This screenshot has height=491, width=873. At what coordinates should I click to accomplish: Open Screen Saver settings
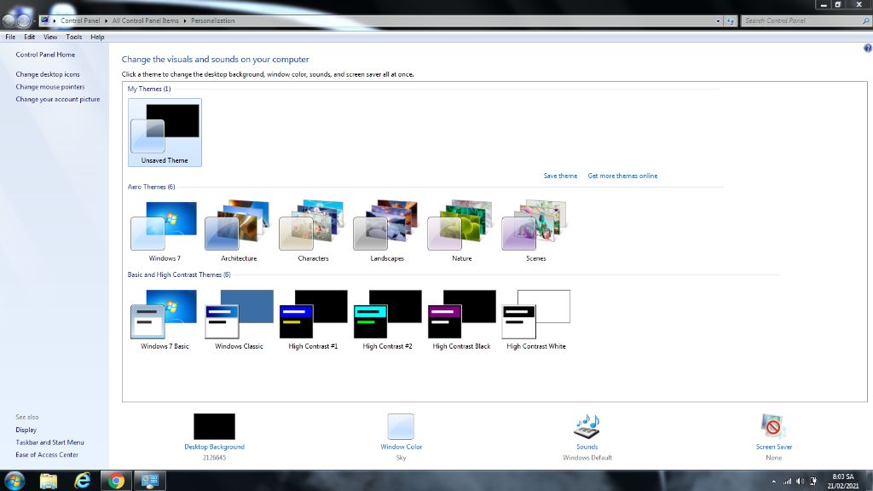(773, 436)
